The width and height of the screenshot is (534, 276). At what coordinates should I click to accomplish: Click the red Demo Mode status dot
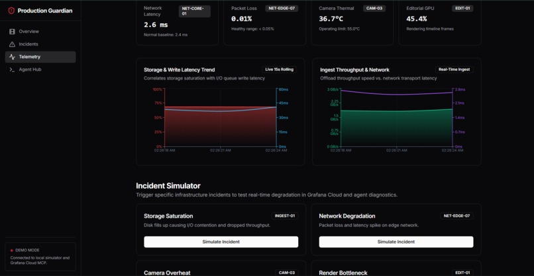tap(12, 250)
